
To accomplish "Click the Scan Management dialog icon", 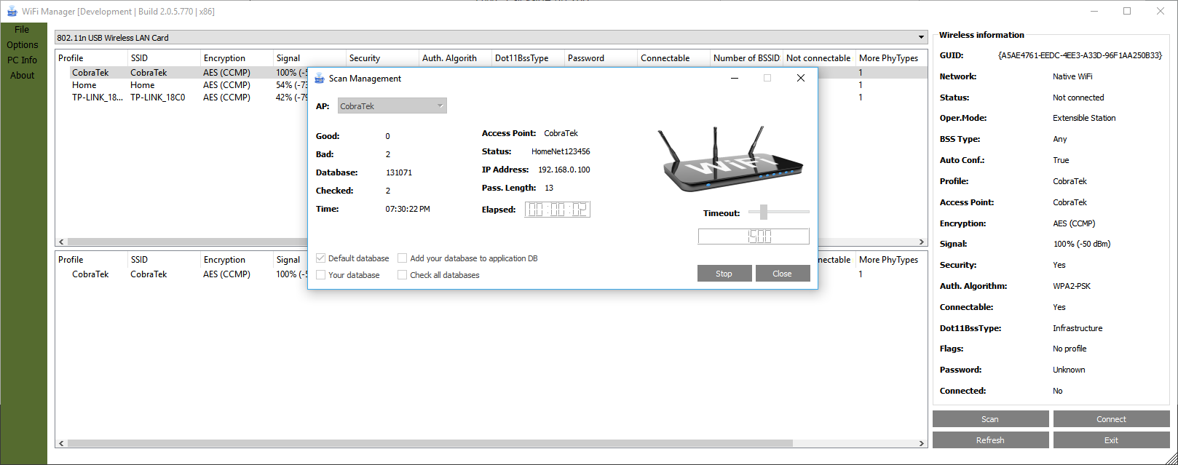I will 319,79.
